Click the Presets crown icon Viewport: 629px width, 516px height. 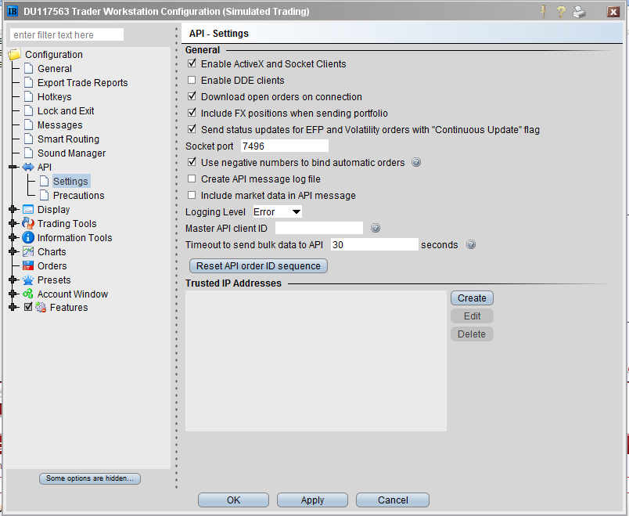point(28,280)
